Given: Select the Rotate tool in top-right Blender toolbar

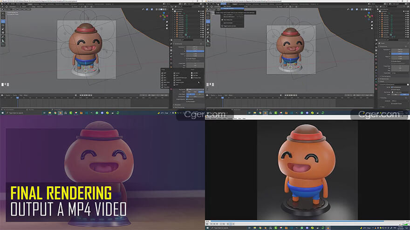Looking at the screenshot, I should click(207, 26).
